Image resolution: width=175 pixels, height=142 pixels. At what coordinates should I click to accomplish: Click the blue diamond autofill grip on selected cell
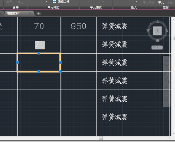click(61, 72)
